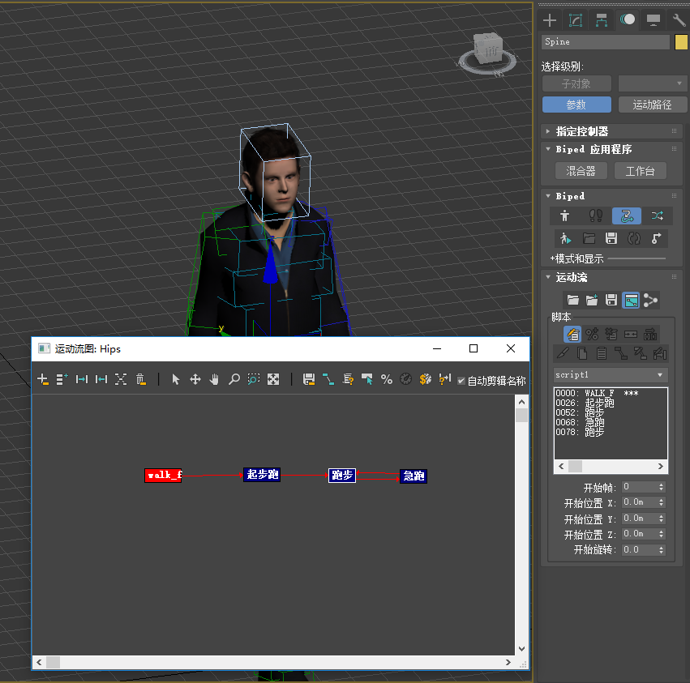Click the Create Random Motion percent icon
690x683 pixels.
[592, 335]
